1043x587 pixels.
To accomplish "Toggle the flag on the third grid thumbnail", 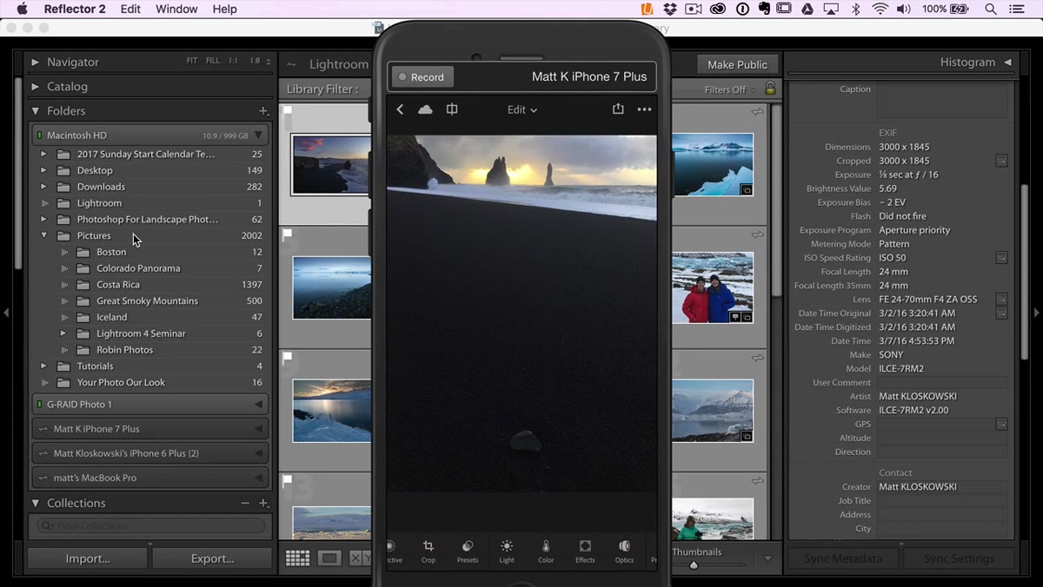I will pos(288,357).
